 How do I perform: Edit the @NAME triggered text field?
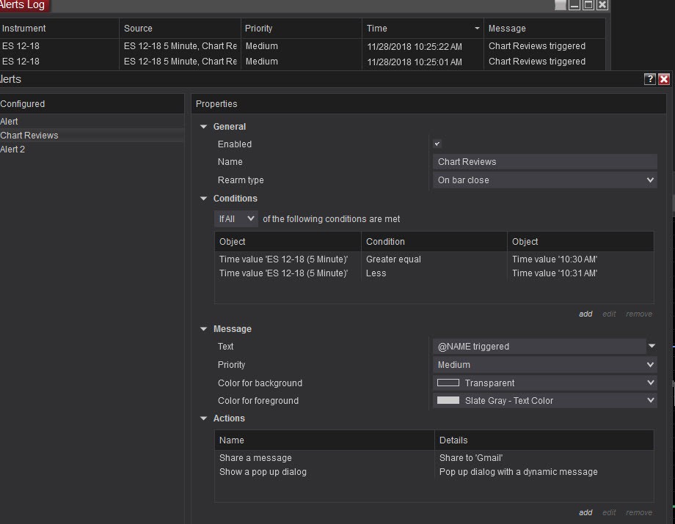(539, 347)
